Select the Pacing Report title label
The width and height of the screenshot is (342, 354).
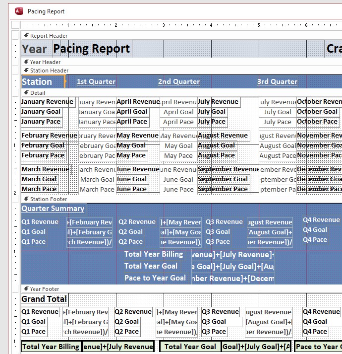(92, 49)
